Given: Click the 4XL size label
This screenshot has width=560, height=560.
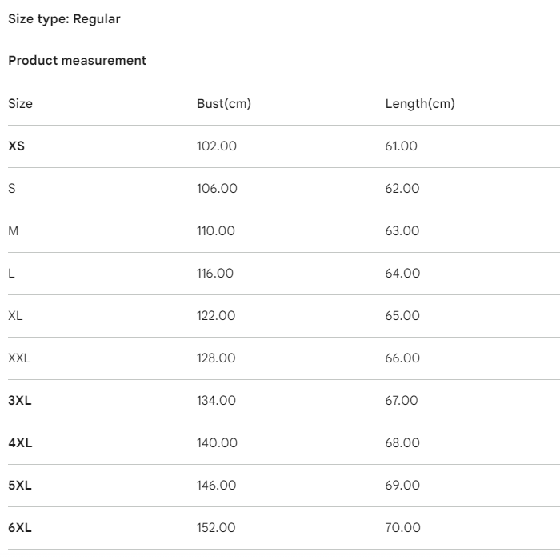Looking at the screenshot, I should [x=20, y=443].
